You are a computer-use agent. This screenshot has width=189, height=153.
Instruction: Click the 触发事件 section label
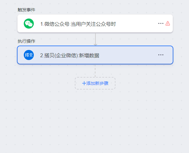tap(26, 10)
